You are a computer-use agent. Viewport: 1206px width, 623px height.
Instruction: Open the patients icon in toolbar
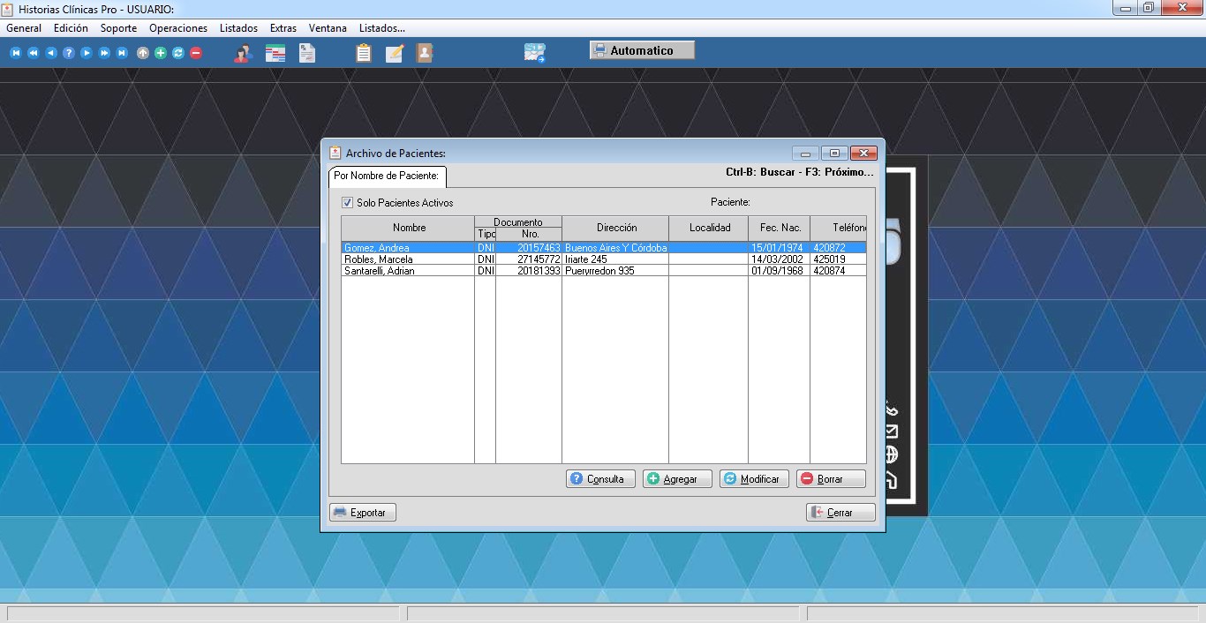[x=243, y=53]
